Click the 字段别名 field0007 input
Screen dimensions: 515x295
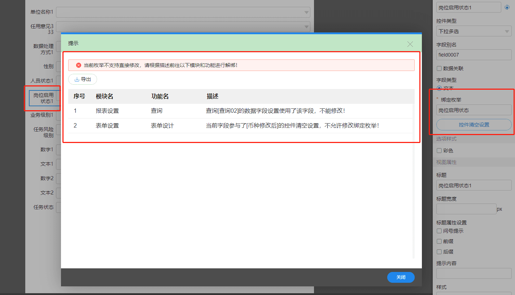[474, 55]
